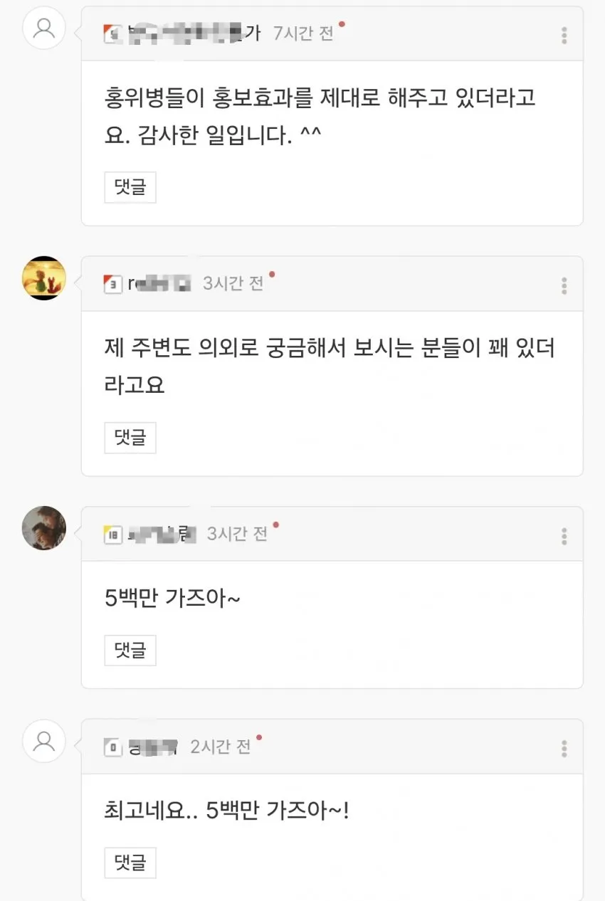The height and width of the screenshot is (901, 605).
Task: Click the 7시간 전 timestamp
Action: (304, 33)
